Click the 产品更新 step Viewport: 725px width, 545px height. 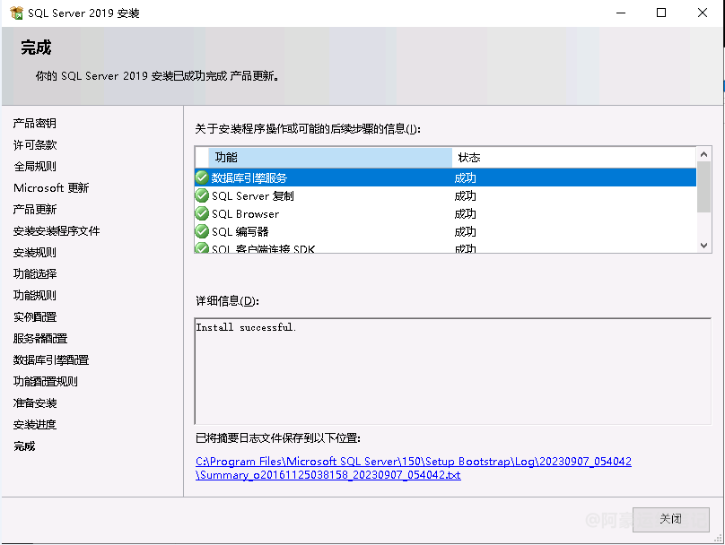(35, 209)
